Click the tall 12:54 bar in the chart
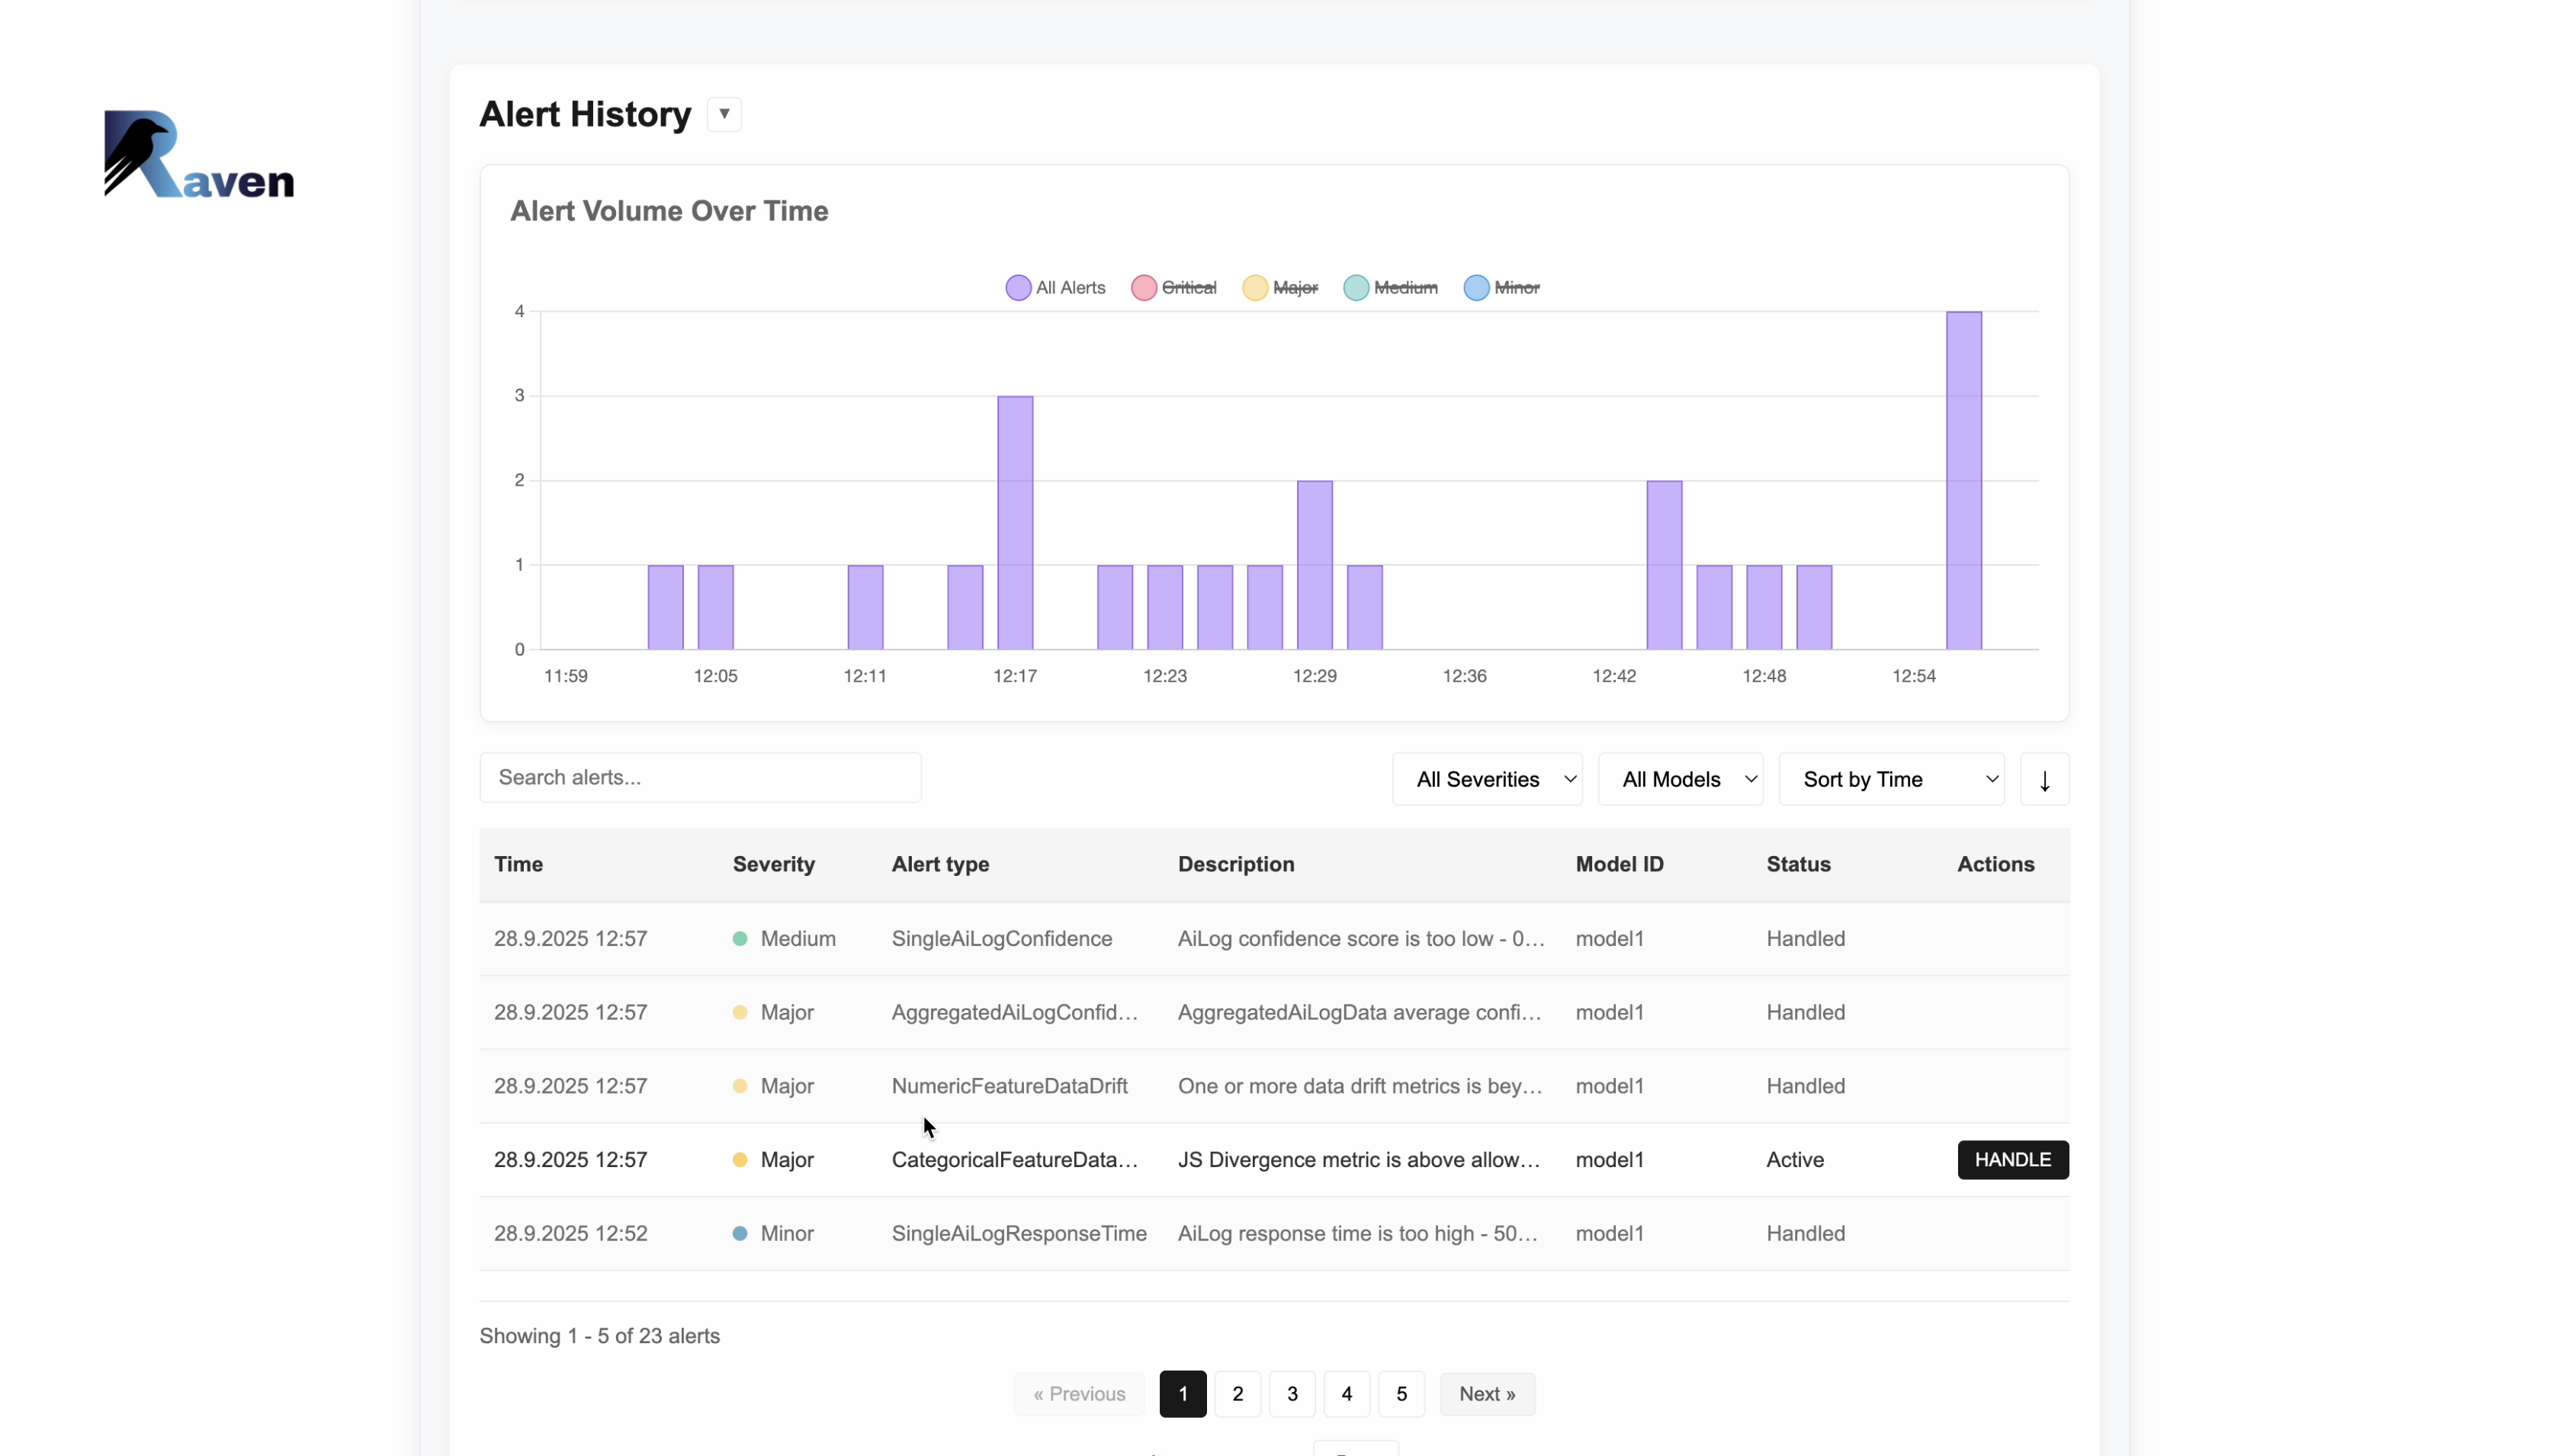The height and width of the screenshot is (1456, 2549). click(x=1963, y=480)
